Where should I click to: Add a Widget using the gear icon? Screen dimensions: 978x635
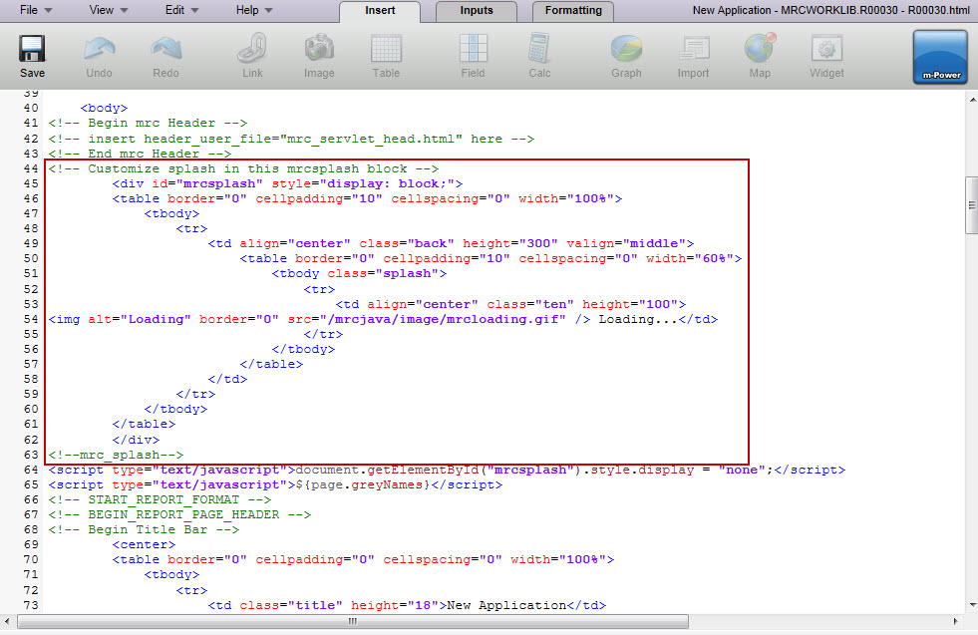pyautogui.click(x=826, y=49)
